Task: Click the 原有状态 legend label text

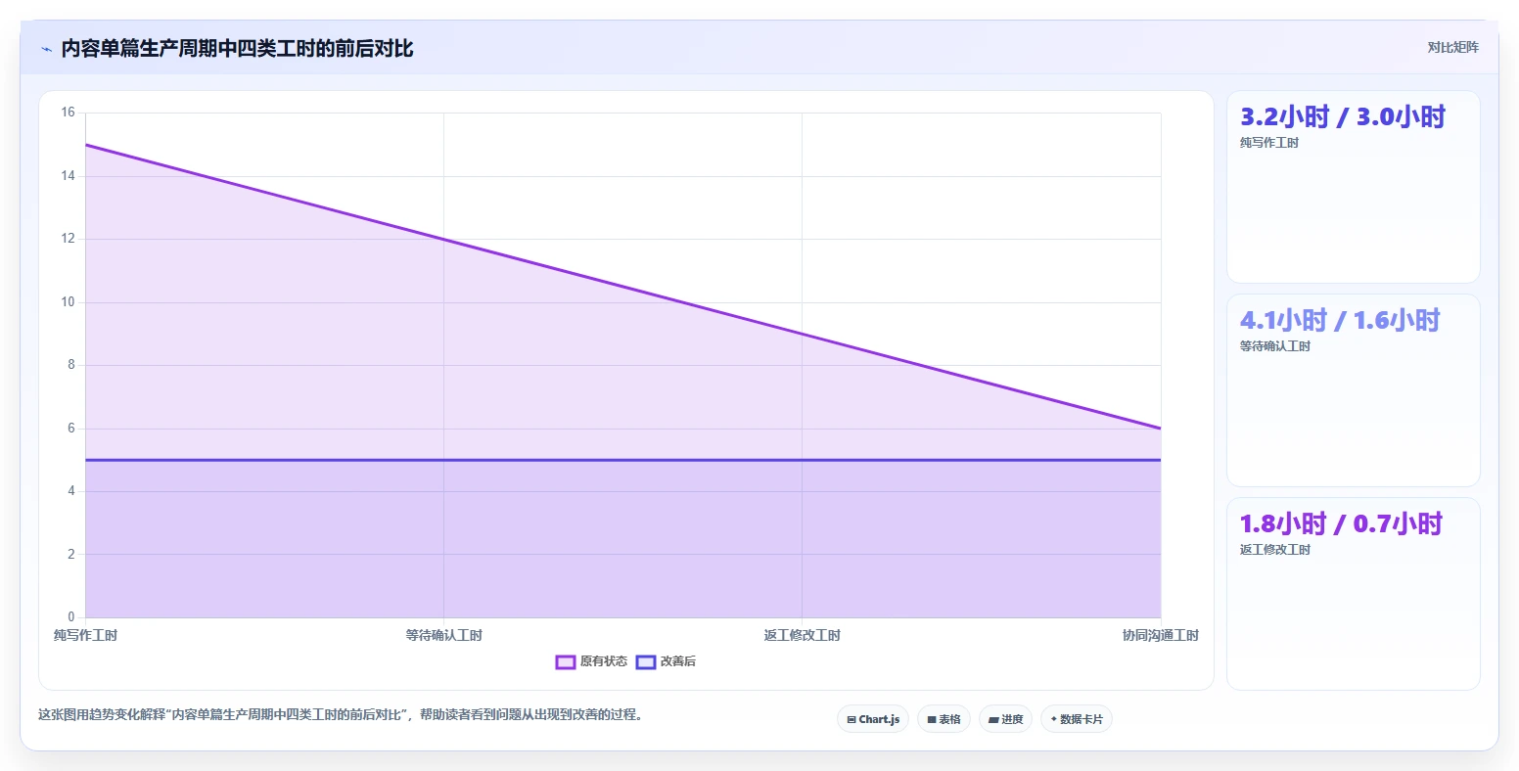Action: (604, 662)
